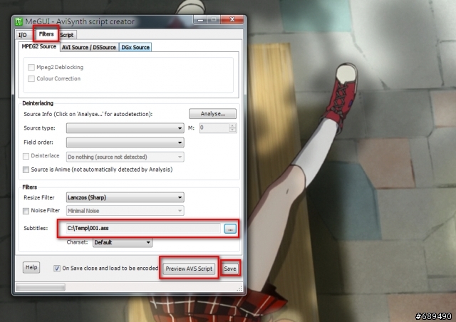This screenshot has height=322, width=456.
Task: Check the Source is Anime option
Action: [26, 170]
